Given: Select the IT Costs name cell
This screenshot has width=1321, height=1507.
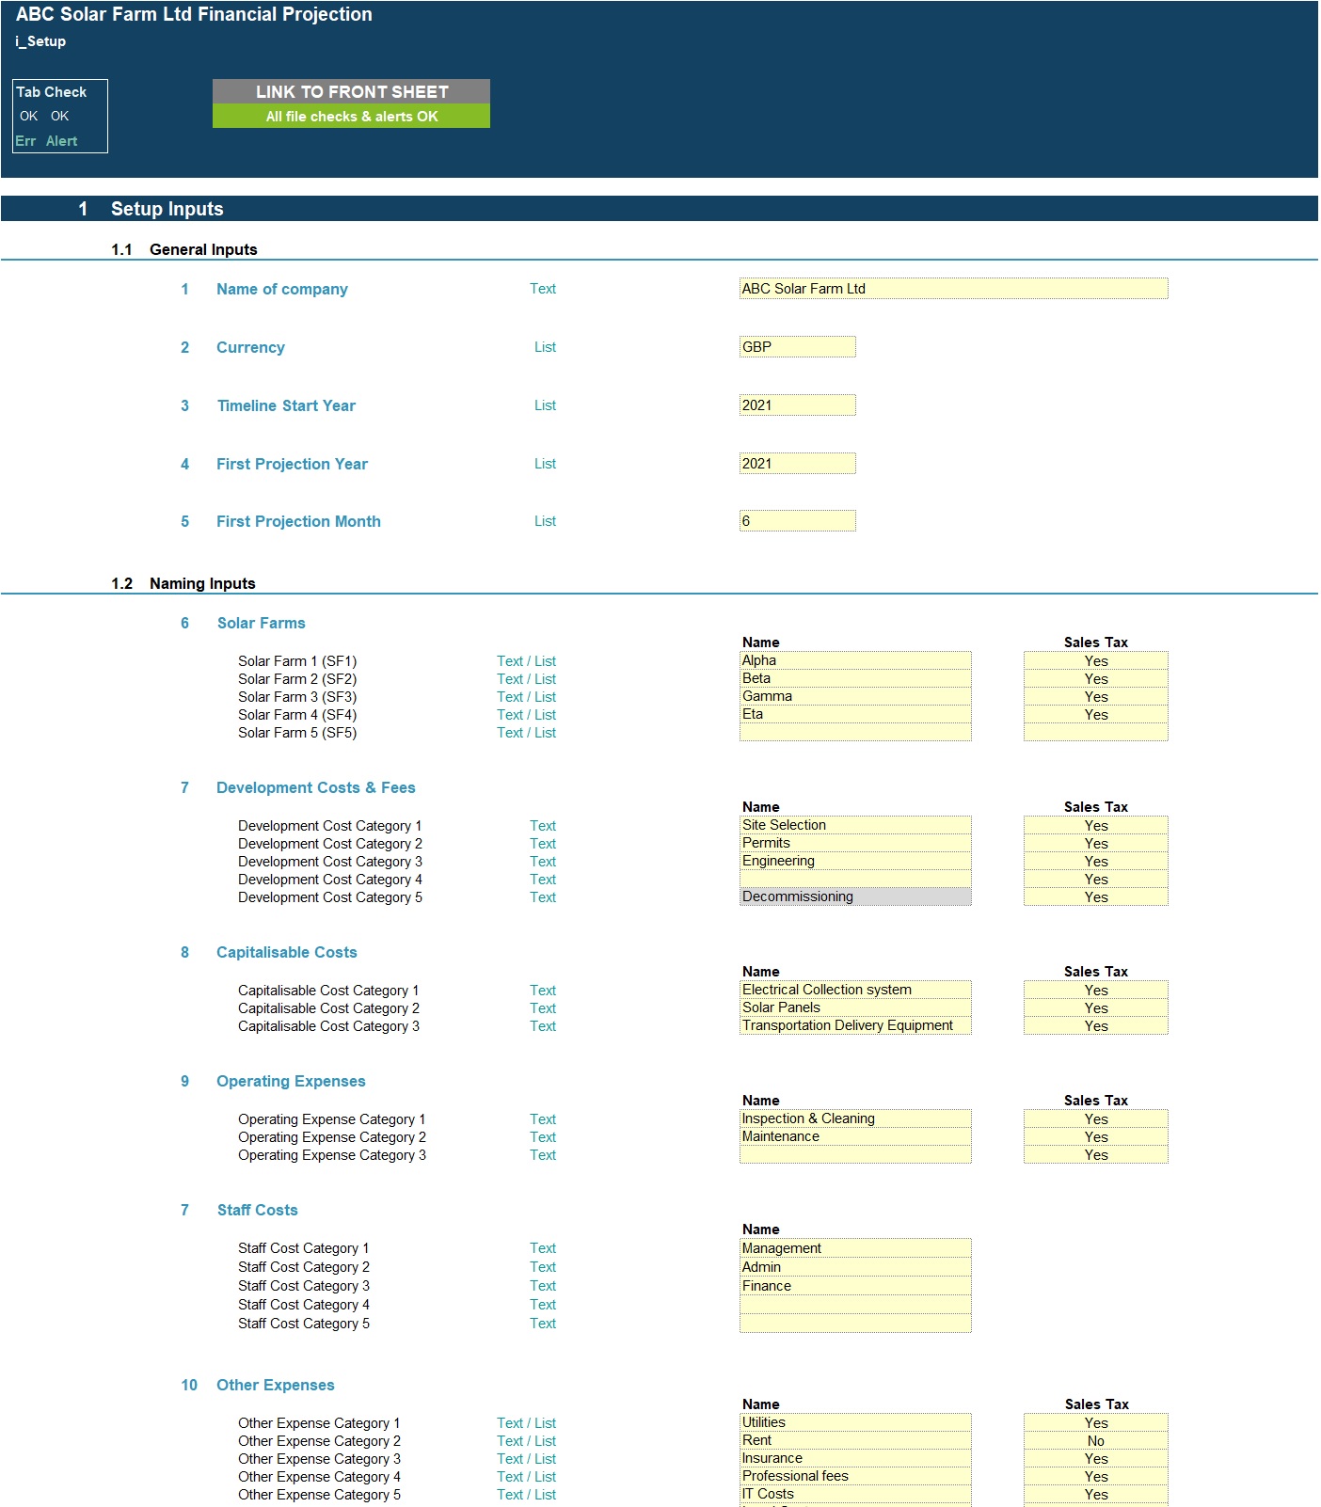Looking at the screenshot, I should 855,1494.
